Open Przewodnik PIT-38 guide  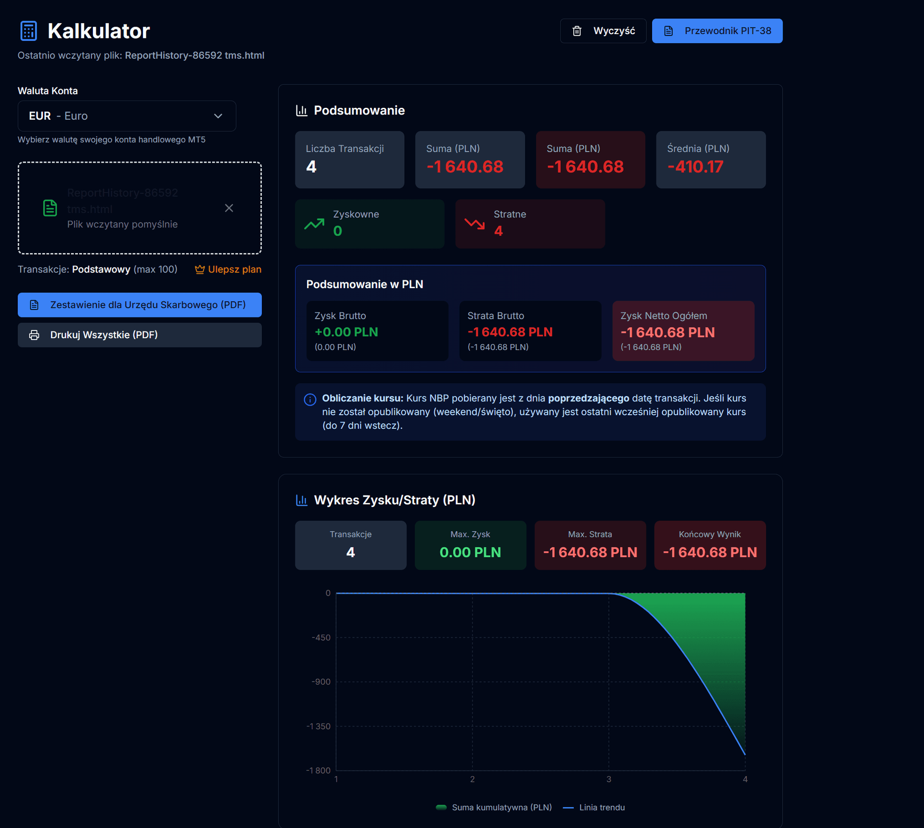(717, 31)
